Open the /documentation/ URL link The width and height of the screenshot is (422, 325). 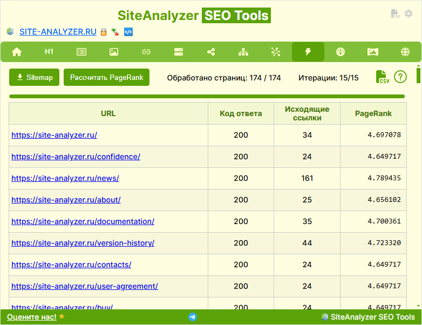83,221
